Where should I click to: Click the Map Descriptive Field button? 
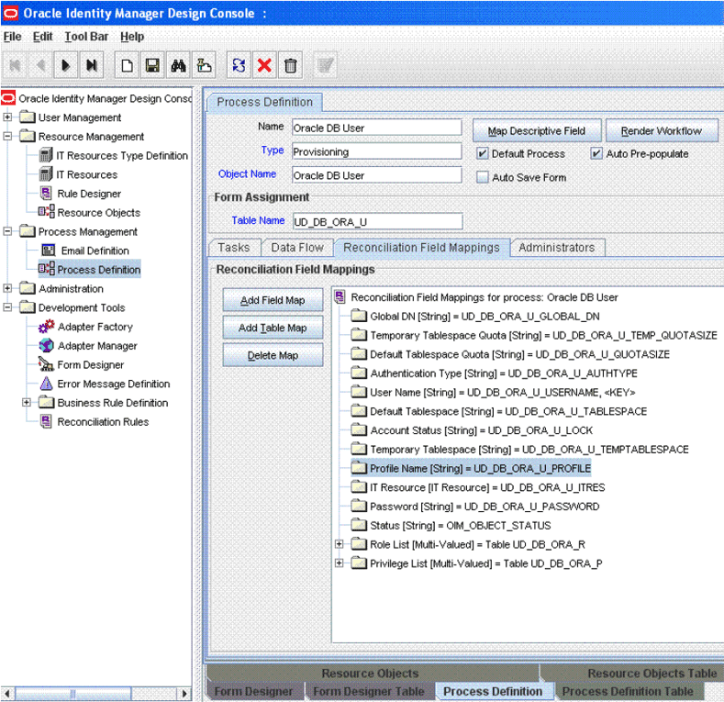(537, 130)
